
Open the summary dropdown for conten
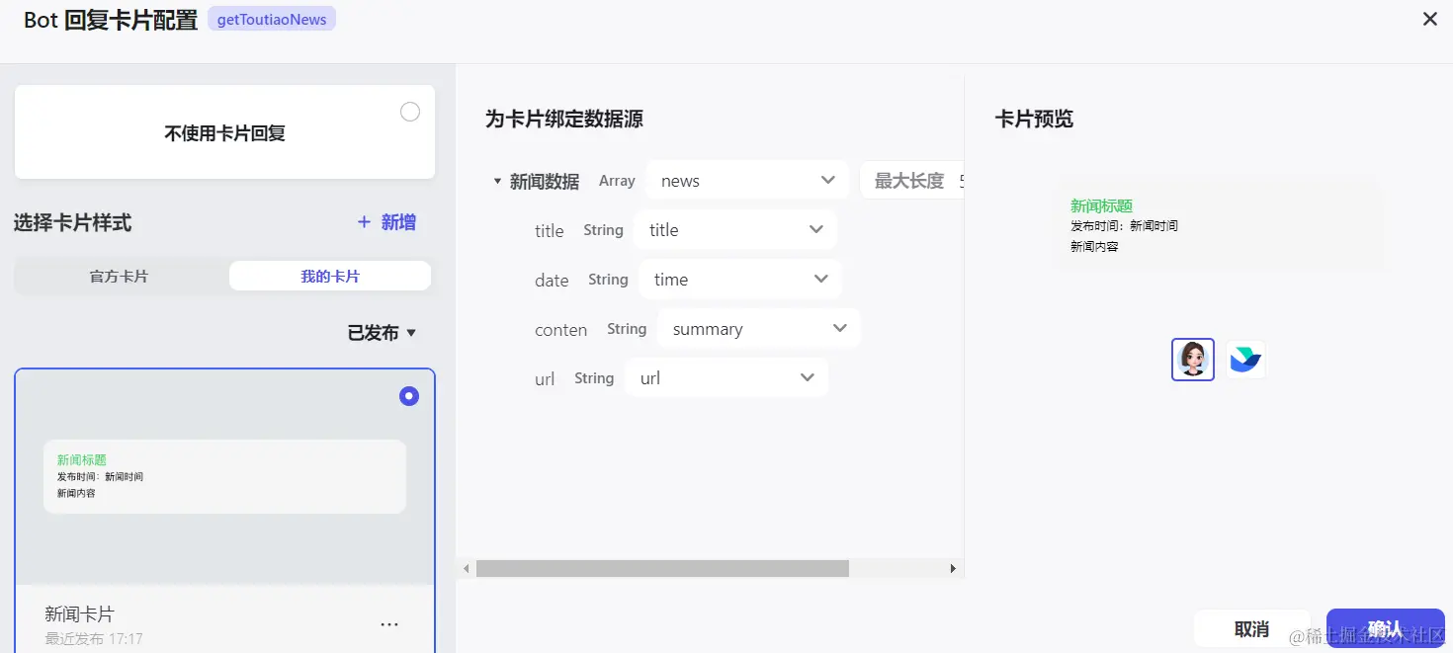[759, 328]
